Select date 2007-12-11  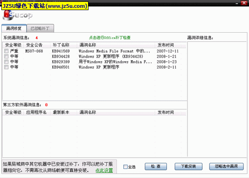point(168,51)
